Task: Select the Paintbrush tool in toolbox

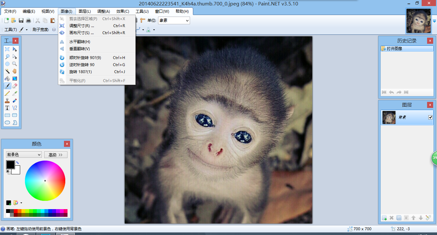Action: [x=7, y=86]
